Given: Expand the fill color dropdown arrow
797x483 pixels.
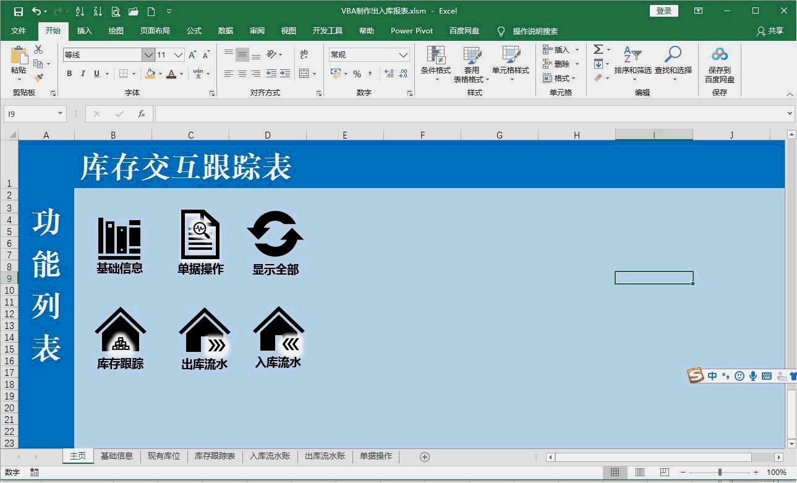Looking at the screenshot, I should coord(159,74).
